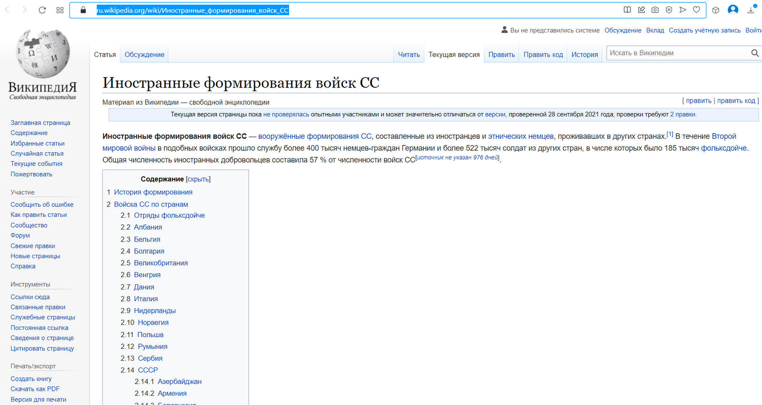Click the padlock site security icon
Screen dimensions: 762x405
click(x=83, y=10)
